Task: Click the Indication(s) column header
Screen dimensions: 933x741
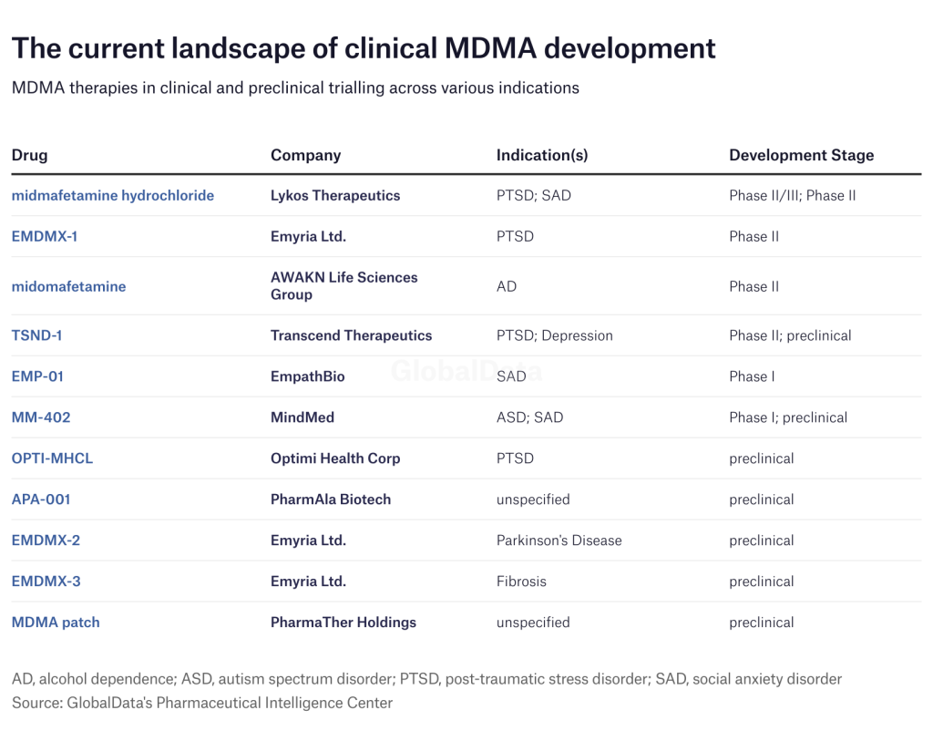Action: (x=542, y=155)
